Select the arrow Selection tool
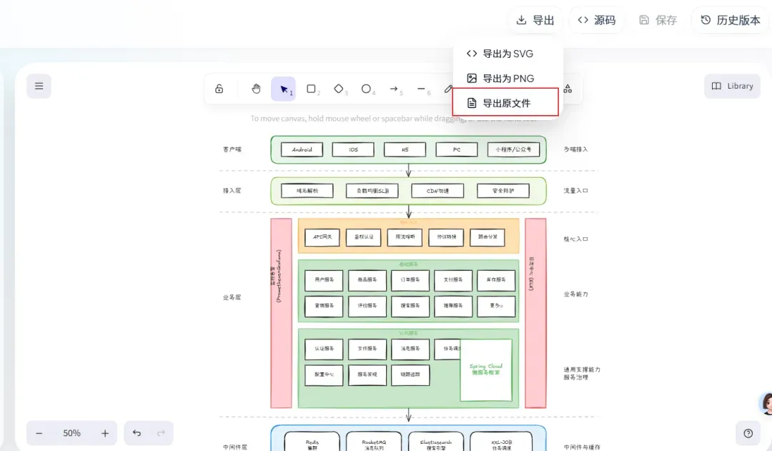Image resolution: width=772 pixels, height=451 pixels. pyautogui.click(x=283, y=89)
